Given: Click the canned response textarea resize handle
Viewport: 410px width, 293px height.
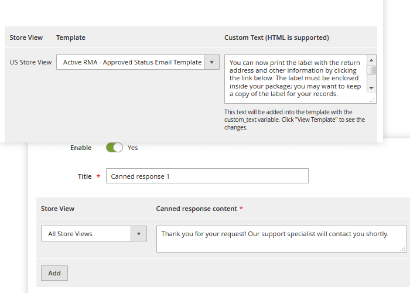Looking at the screenshot, I should tap(403, 249).
